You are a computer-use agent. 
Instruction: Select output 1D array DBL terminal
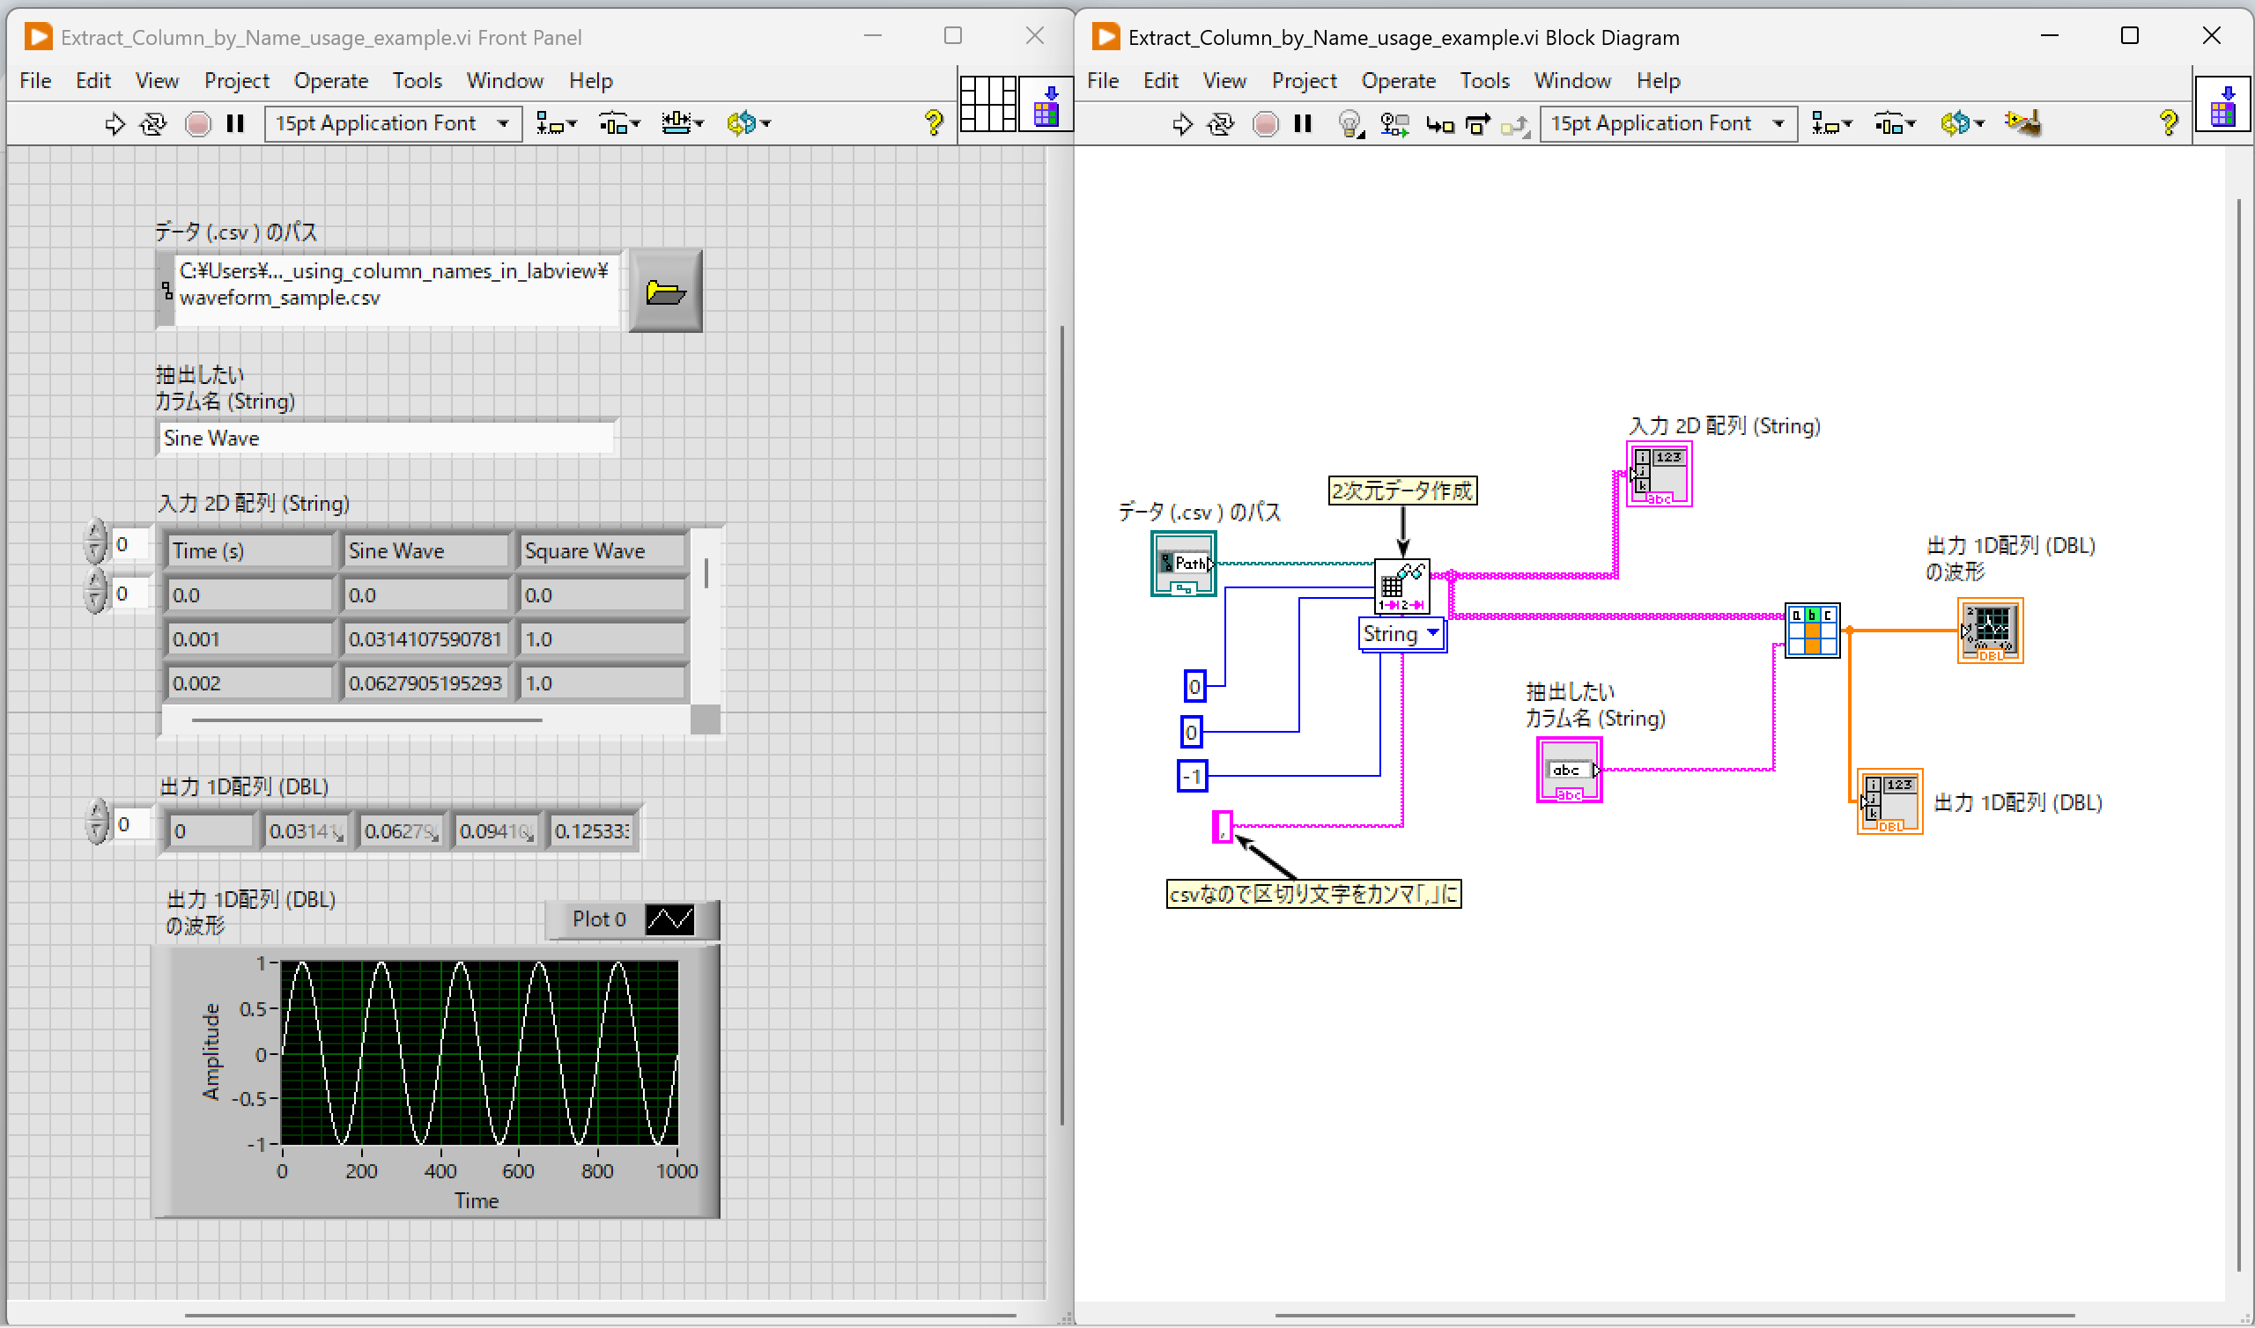1889,801
